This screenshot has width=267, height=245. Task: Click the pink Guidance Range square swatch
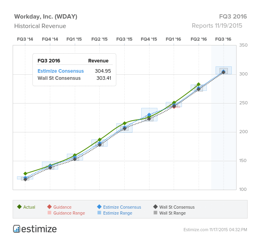pos(49,213)
